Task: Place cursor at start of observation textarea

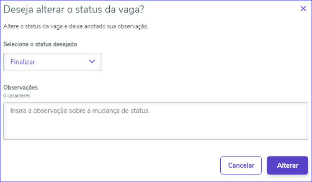Action: [x=11, y=111]
